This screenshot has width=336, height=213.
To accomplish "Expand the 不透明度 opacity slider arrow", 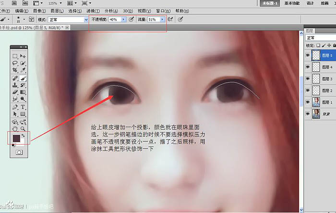I will click(124, 20).
